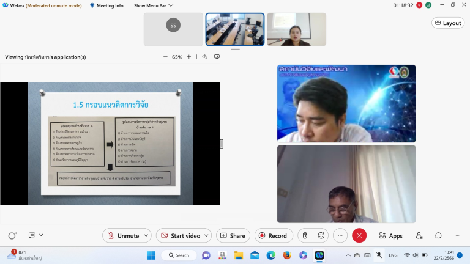
Task: Click the Share button
Action: pos(233,236)
